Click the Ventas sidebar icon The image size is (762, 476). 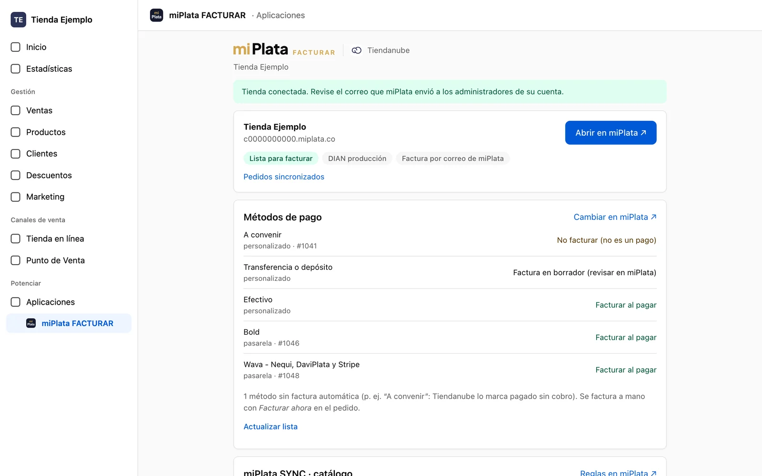pyautogui.click(x=16, y=110)
